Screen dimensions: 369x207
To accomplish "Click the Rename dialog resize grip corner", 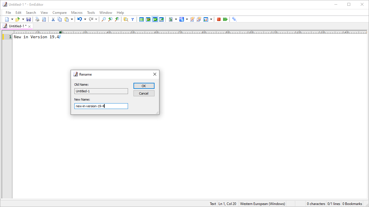I will click(157, 113).
